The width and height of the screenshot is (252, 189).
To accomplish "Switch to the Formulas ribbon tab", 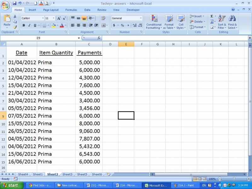I will coord(71,10).
